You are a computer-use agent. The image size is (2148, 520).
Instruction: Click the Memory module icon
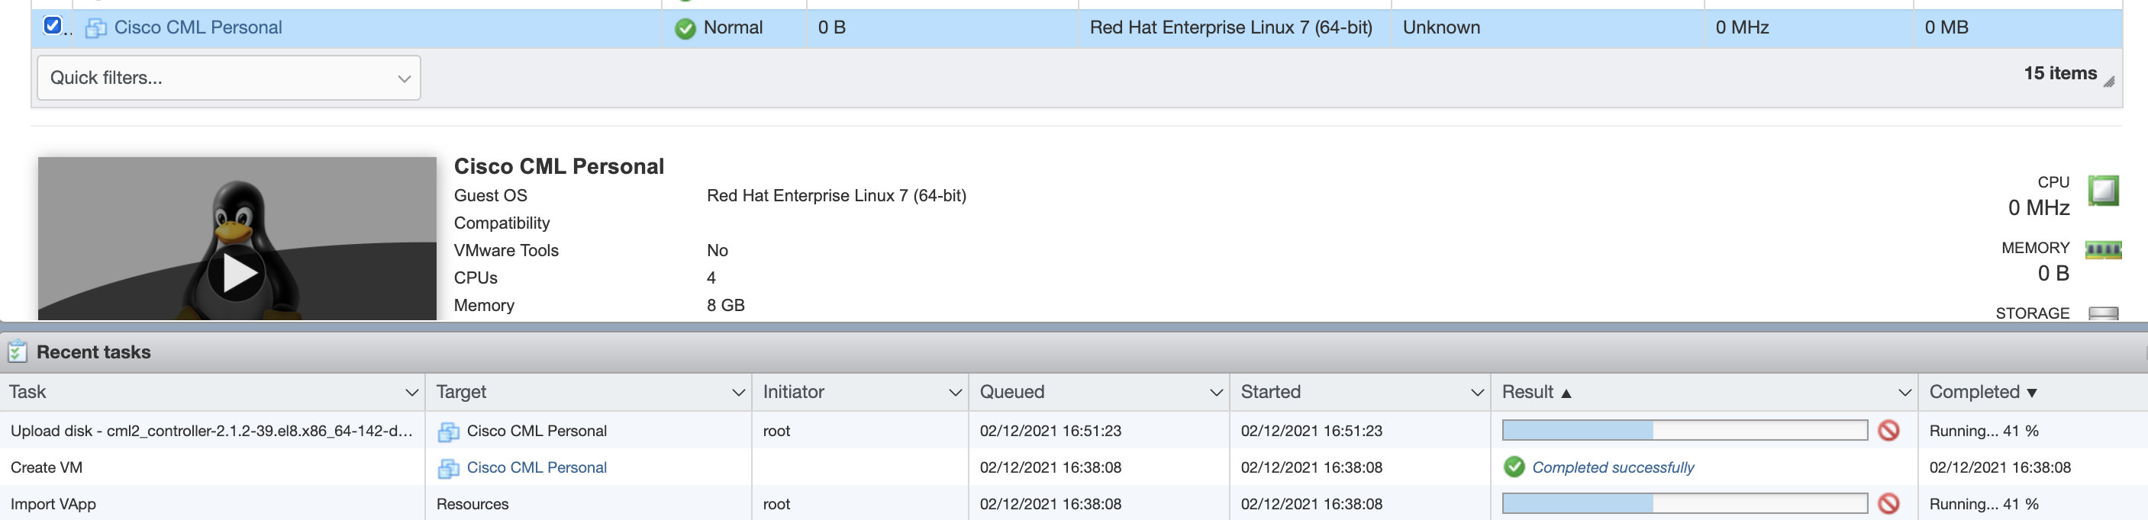(2102, 249)
